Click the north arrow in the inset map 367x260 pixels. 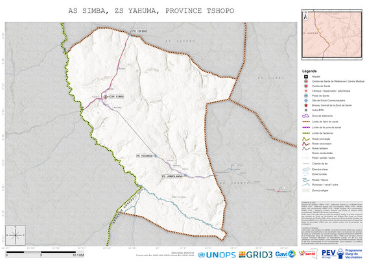coord(305,16)
